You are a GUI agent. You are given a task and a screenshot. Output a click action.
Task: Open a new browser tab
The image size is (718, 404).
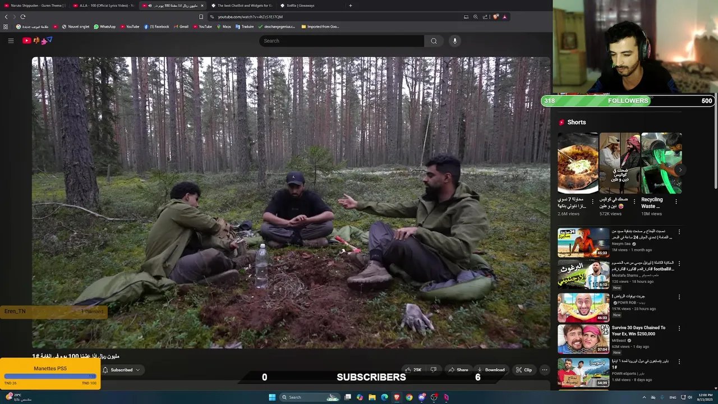pyautogui.click(x=351, y=6)
